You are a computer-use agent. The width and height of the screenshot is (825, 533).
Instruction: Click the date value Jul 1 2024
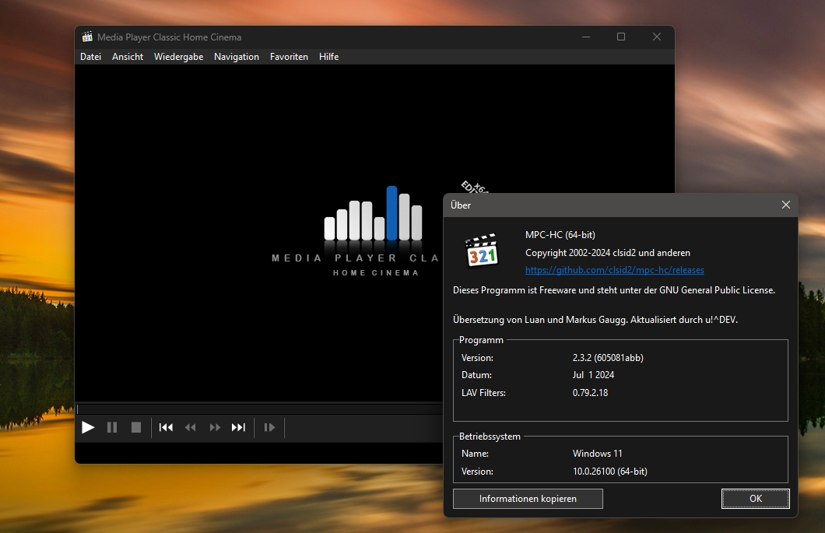593,374
